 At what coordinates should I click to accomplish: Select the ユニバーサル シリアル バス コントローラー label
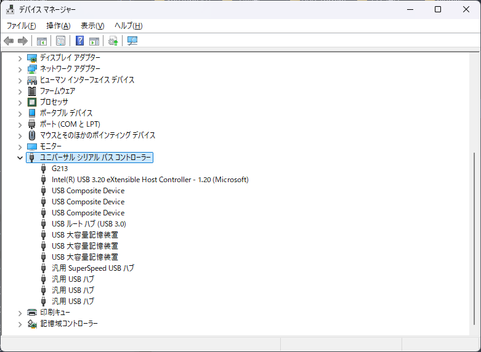(x=95, y=158)
